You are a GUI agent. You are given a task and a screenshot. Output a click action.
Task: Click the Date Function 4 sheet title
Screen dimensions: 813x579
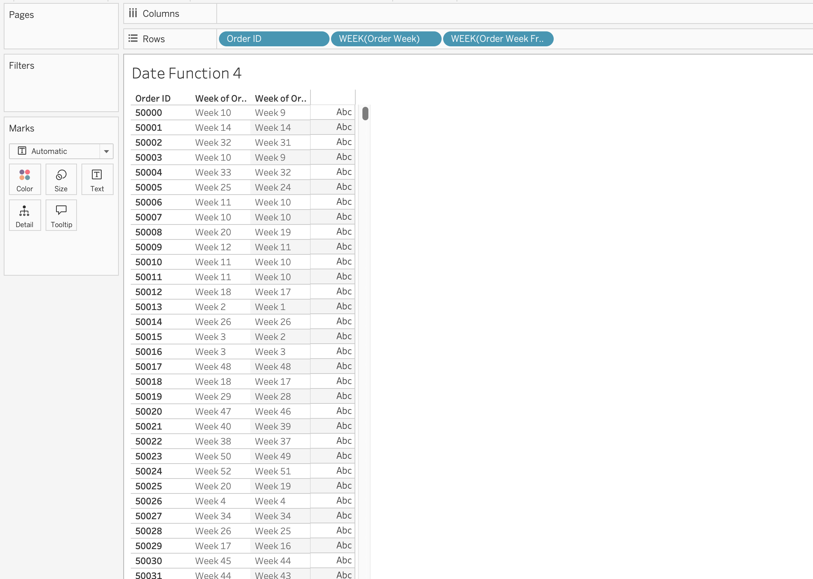coord(186,73)
